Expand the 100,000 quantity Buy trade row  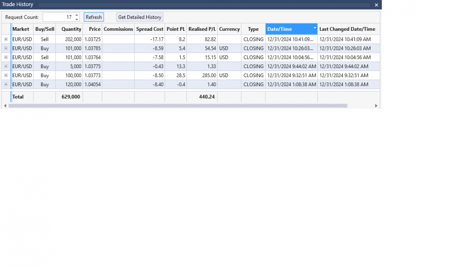tap(6, 75)
